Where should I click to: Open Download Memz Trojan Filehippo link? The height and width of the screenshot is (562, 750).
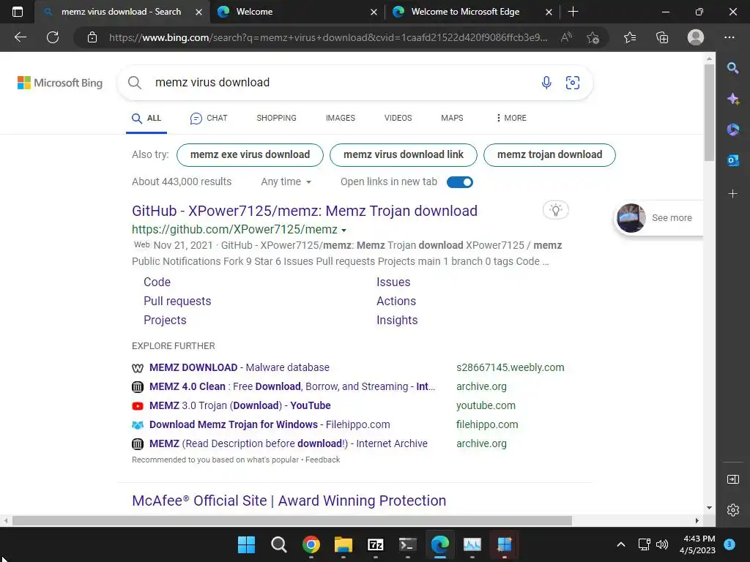270,424
